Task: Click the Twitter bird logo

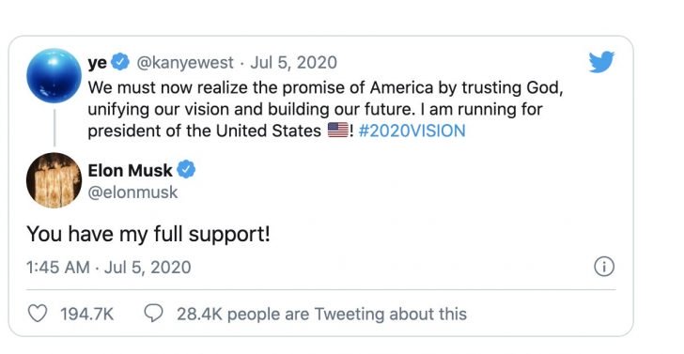Action: [x=601, y=62]
